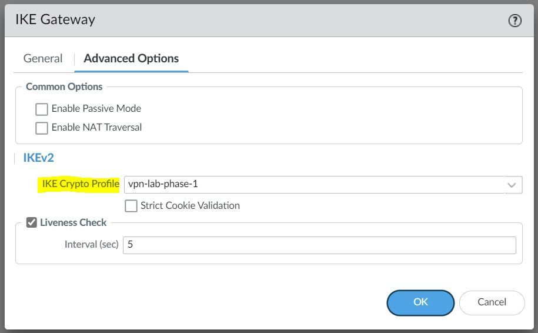Click the highlighted IKE Crypto Profile label
The image size is (538, 333).
[x=81, y=184]
